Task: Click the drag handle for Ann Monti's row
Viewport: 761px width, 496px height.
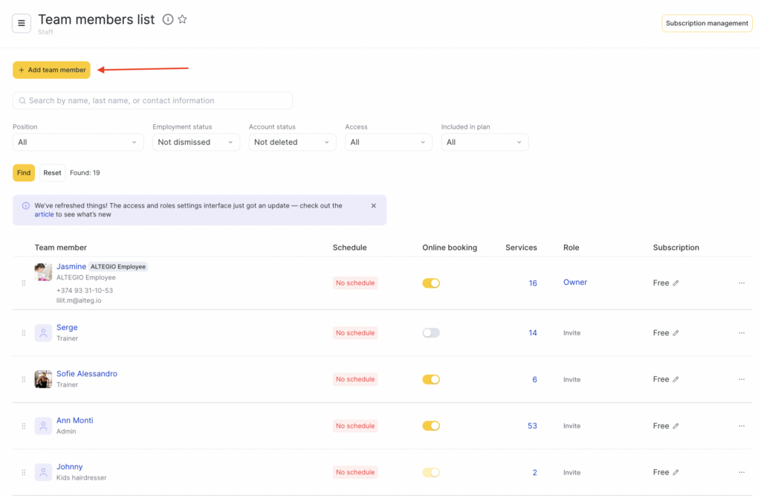Action: (x=24, y=426)
